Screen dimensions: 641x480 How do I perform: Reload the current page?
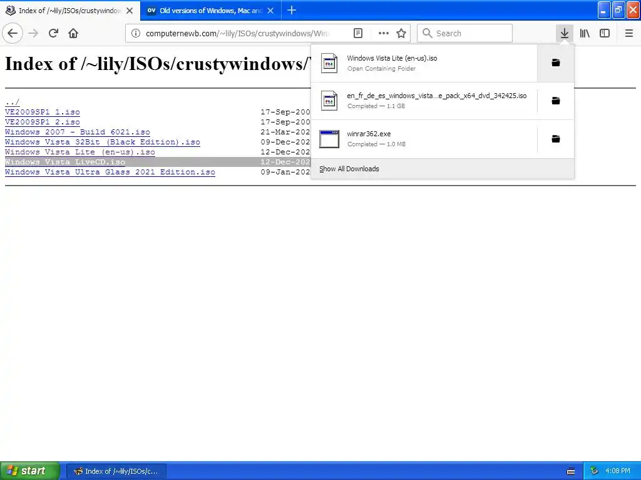[x=53, y=33]
